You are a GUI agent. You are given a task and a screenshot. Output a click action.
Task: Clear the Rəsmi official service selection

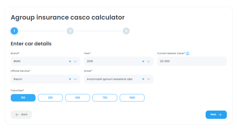tap(70, 79)
